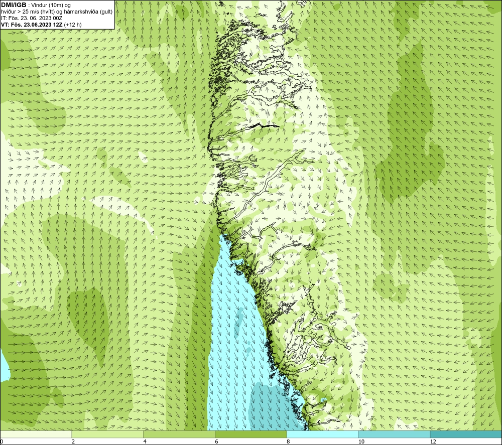Click the '12' label on the wind scale
The height and width of the screenshot is (445, 502).
[433, 442]
